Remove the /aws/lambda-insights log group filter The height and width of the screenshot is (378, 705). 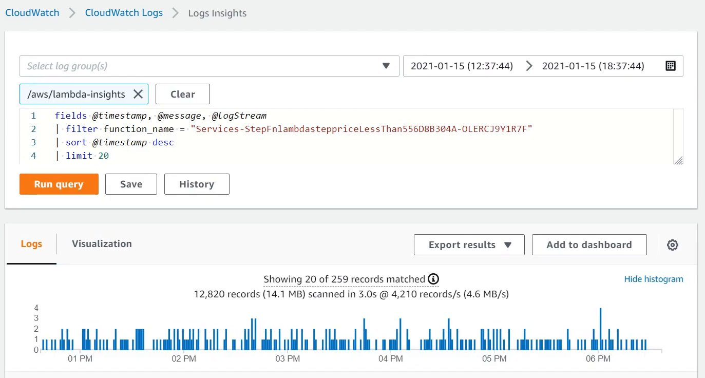(x=138, y=94)
